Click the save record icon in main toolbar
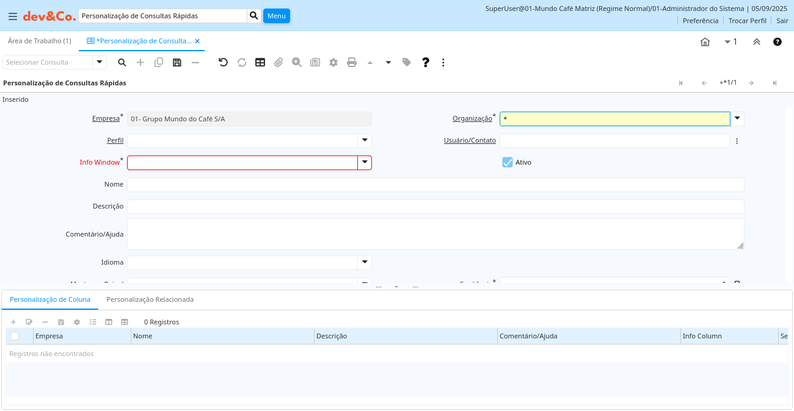This screenshot has height=411, width=794. (177, 62)
